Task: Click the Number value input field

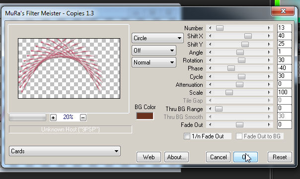Action: 284,28
